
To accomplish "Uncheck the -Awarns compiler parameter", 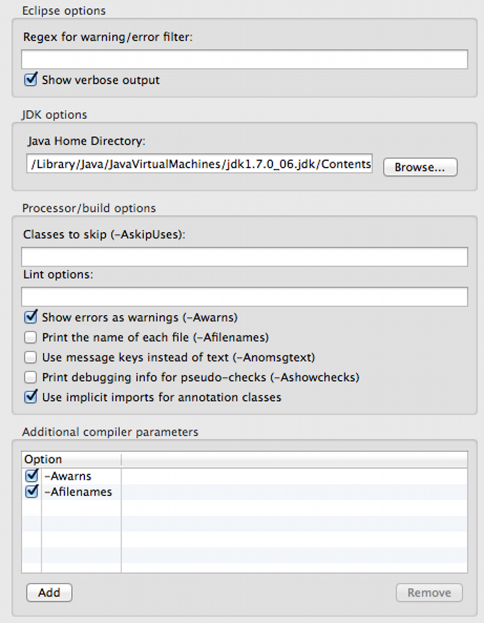I will pyautogui.click(x=31, y=475).
